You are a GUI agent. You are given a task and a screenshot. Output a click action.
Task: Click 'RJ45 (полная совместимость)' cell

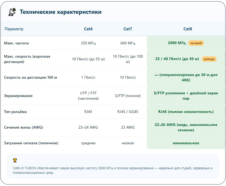click(x=186, y=112)
